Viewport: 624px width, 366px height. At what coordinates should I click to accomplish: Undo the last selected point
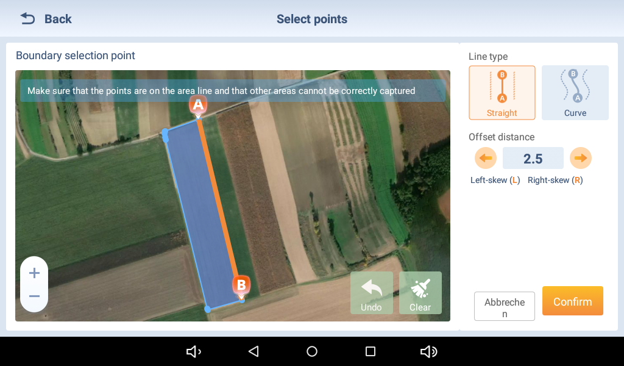coord(371,293)
